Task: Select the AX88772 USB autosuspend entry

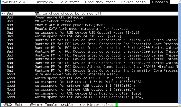Action: 89,36
